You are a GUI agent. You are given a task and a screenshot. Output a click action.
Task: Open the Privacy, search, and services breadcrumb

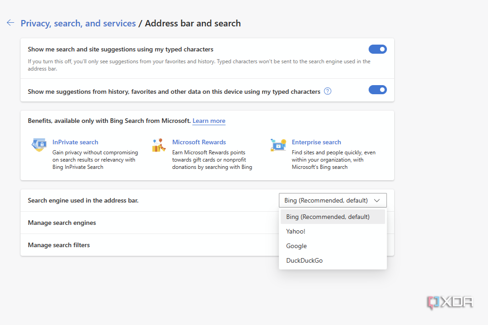point(78,23)
